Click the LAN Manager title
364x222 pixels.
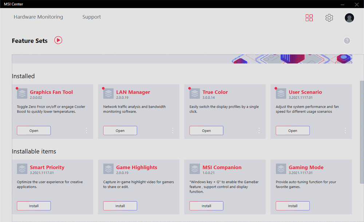click(x=133, y=92)
